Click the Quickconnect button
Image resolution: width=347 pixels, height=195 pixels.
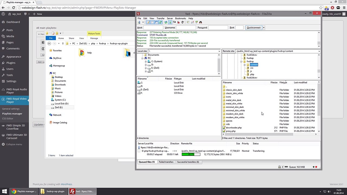click(254, 28)
